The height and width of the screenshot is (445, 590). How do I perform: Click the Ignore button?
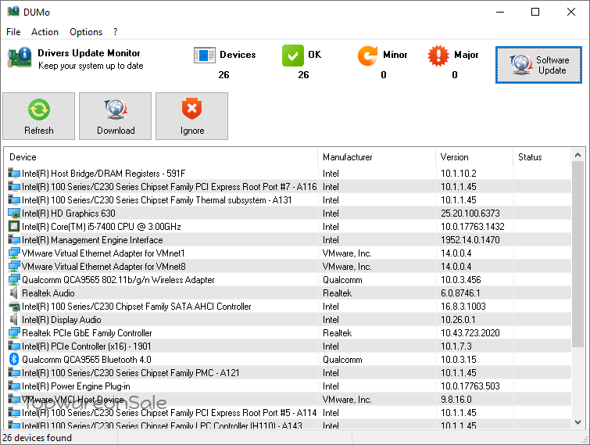pos(192,117)
